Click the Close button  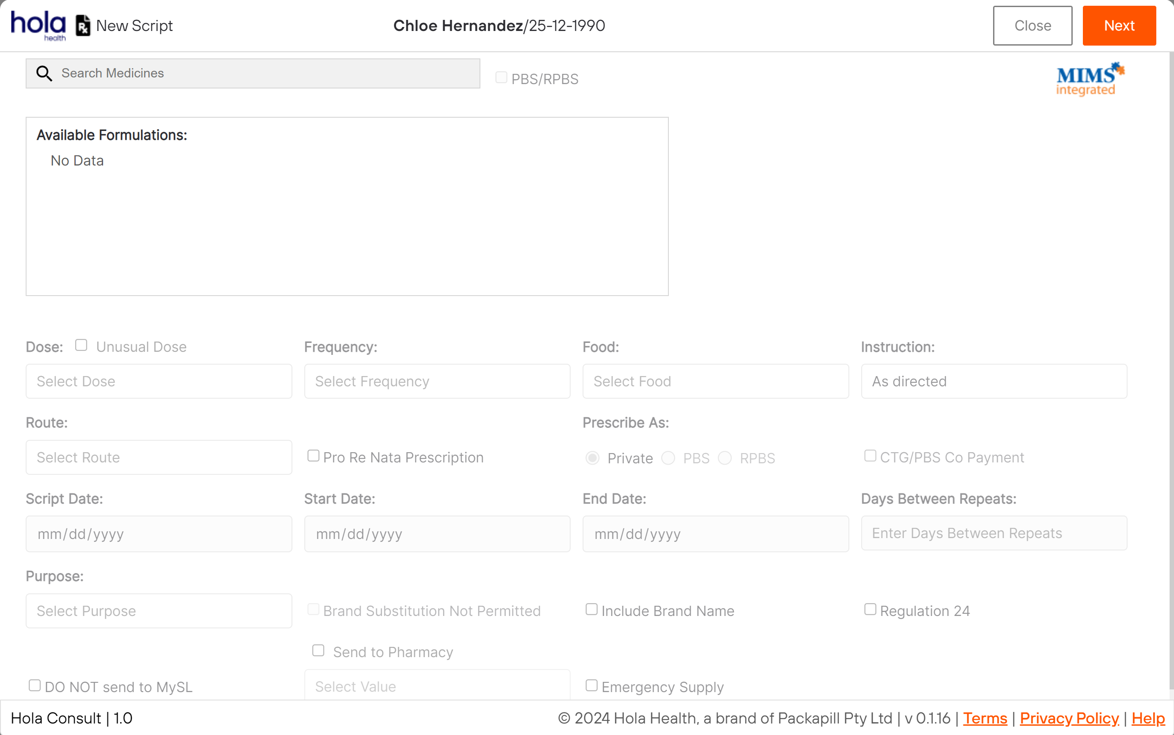[x=1032, y=25]
